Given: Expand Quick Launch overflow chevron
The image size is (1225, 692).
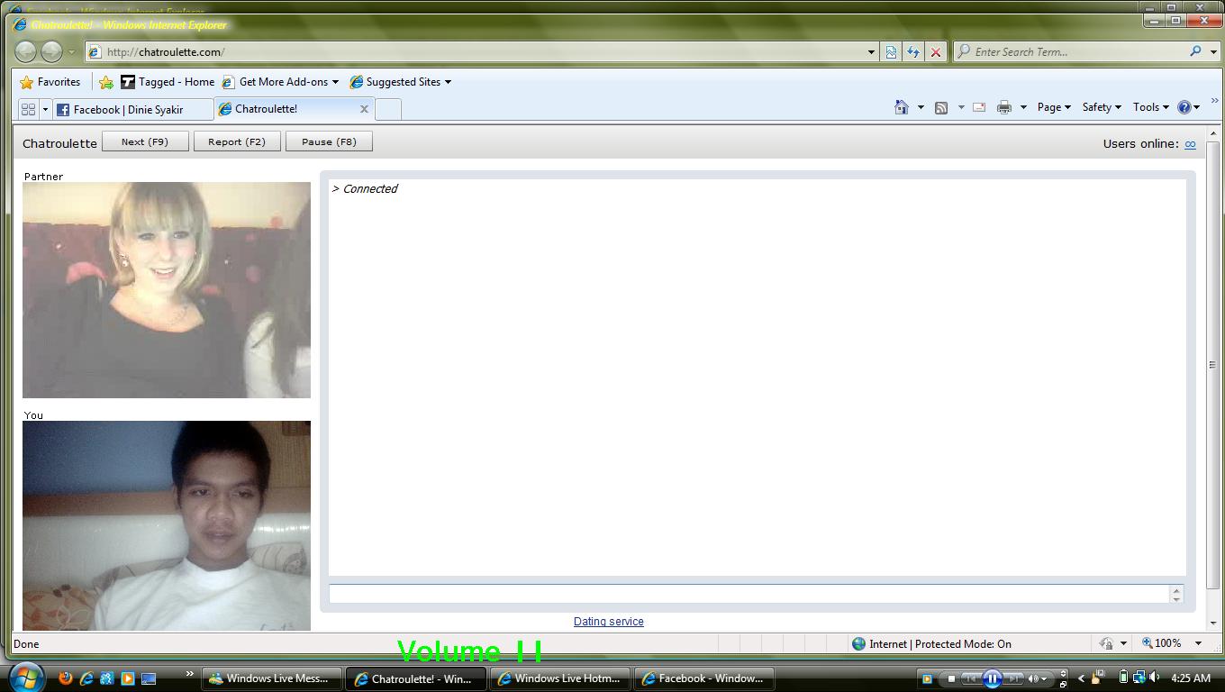Looking at the screenshot, I should tap(190, 673).
